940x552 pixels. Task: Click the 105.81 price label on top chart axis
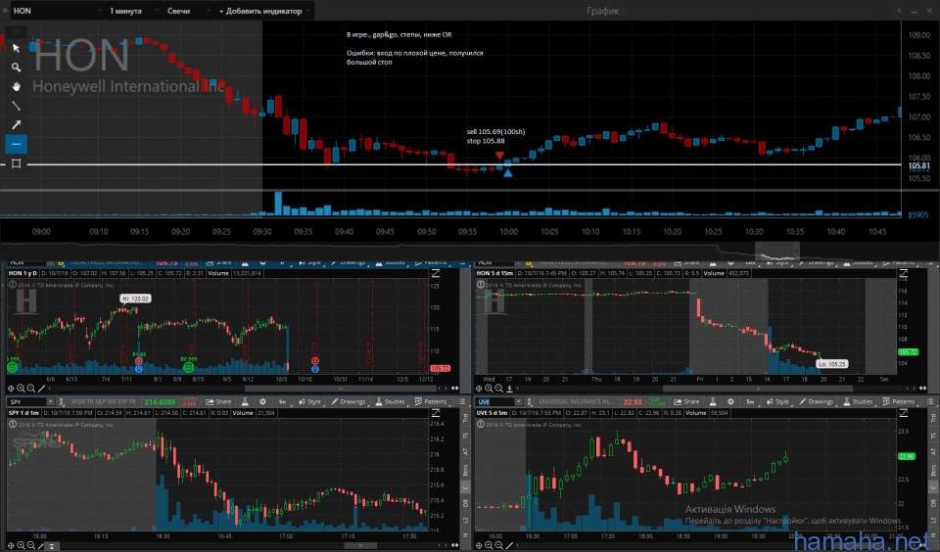(x=918, y=165)
